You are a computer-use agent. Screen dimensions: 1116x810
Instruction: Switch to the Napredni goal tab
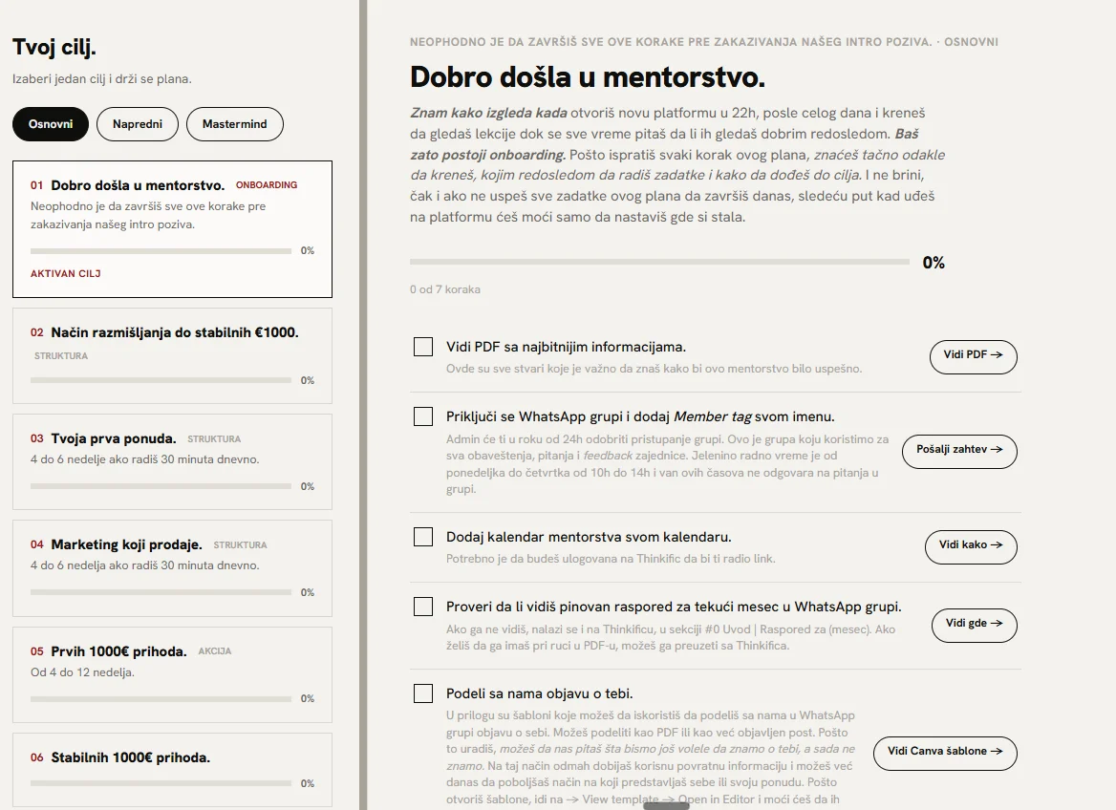[x=138, y=124]
